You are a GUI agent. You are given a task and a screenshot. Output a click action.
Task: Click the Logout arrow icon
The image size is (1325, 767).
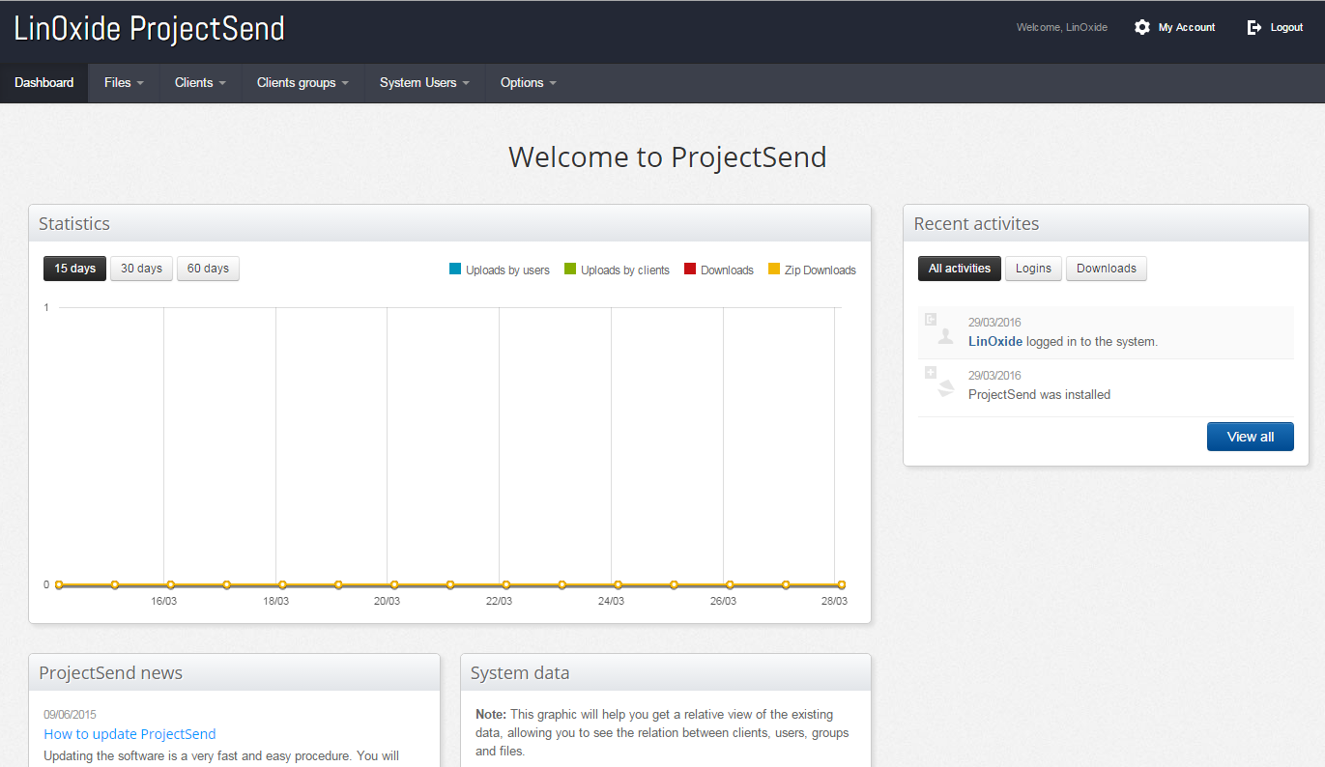pyautogui.click(x=1254, y=27)
